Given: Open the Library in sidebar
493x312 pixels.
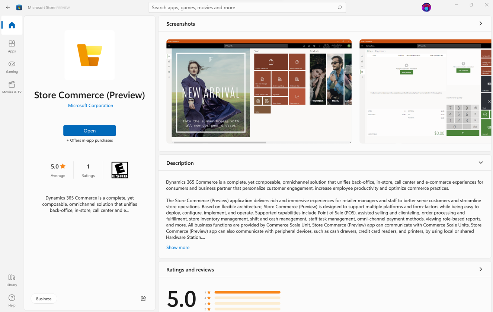Looking at the screenshot, I should click(x=12, y=280).
